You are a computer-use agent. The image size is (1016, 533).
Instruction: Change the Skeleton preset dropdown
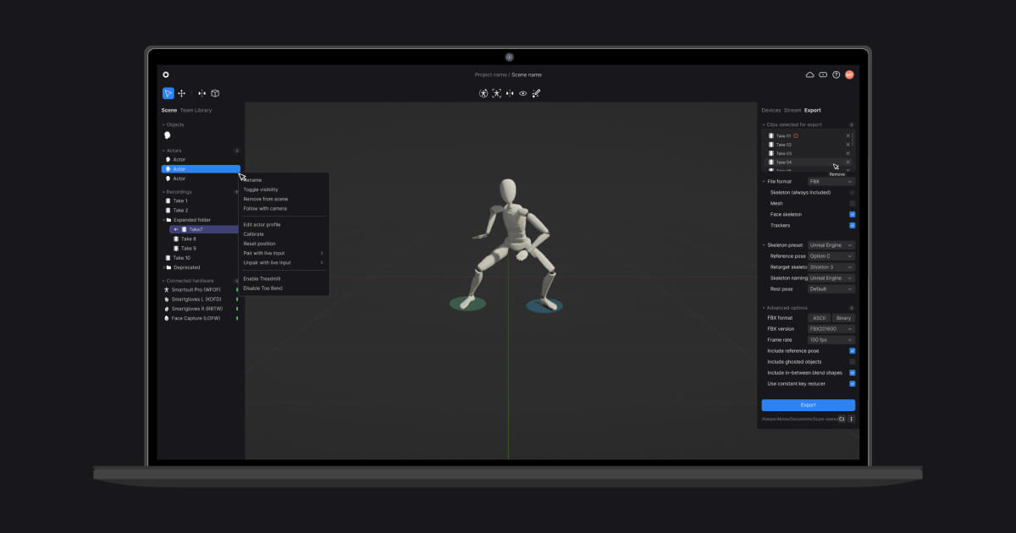831,245
